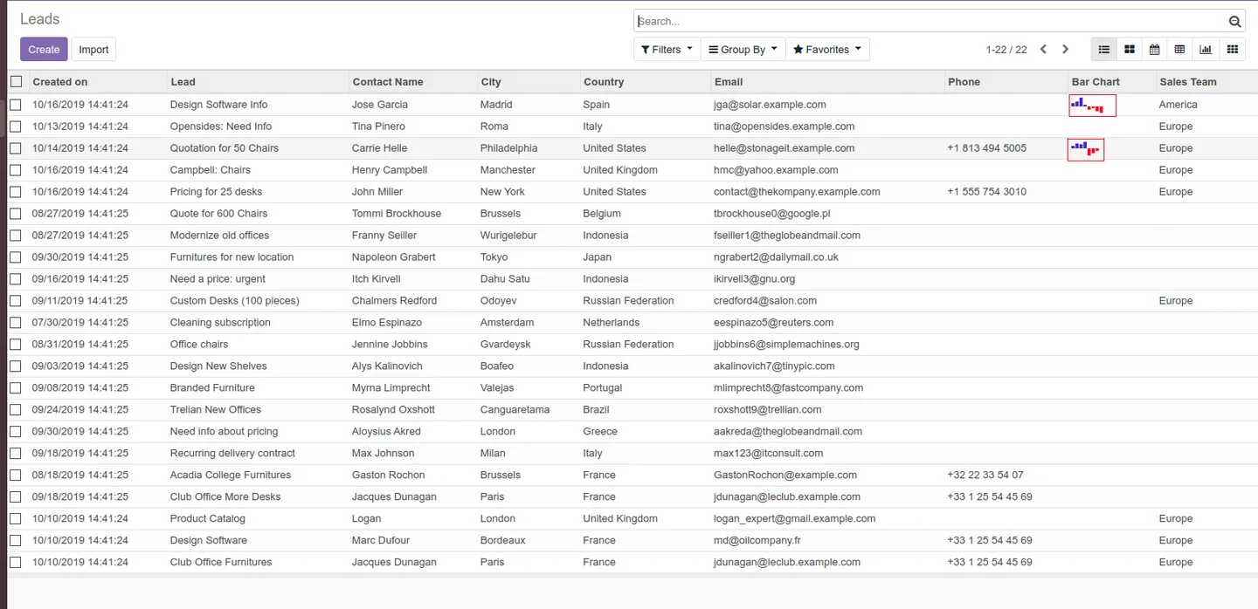Click country cell Portugal

click(603, 388)
